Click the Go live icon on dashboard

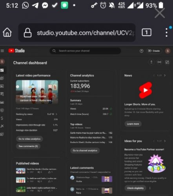pyautogui.click(x=159, y=62)
